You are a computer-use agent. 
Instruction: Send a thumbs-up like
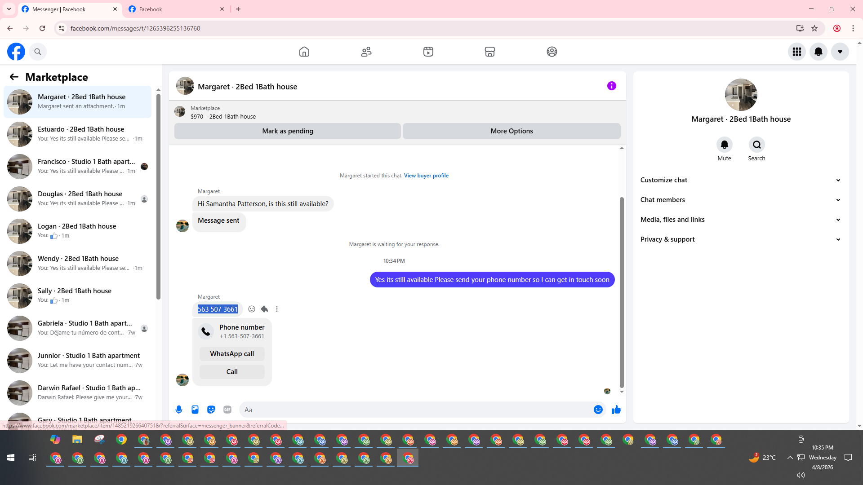point(616,410)
